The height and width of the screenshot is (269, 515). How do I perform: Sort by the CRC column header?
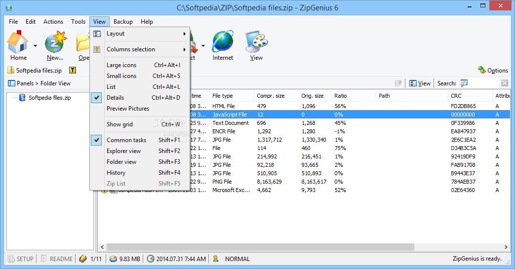[470, 96]
